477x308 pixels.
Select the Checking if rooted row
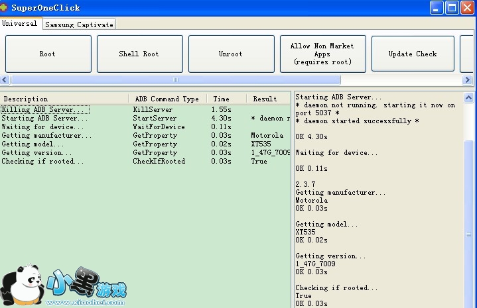coord(42,161)
